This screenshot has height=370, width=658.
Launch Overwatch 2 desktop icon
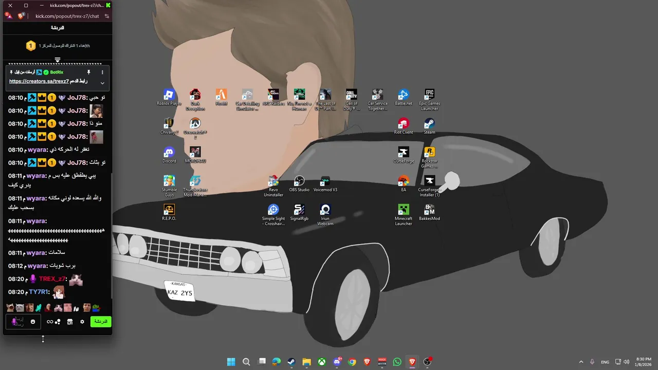pos(195,128)
